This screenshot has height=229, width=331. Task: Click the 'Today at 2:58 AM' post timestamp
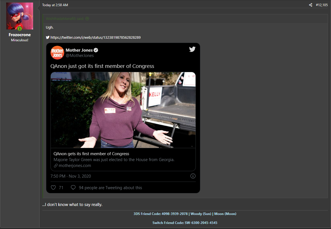55,5
